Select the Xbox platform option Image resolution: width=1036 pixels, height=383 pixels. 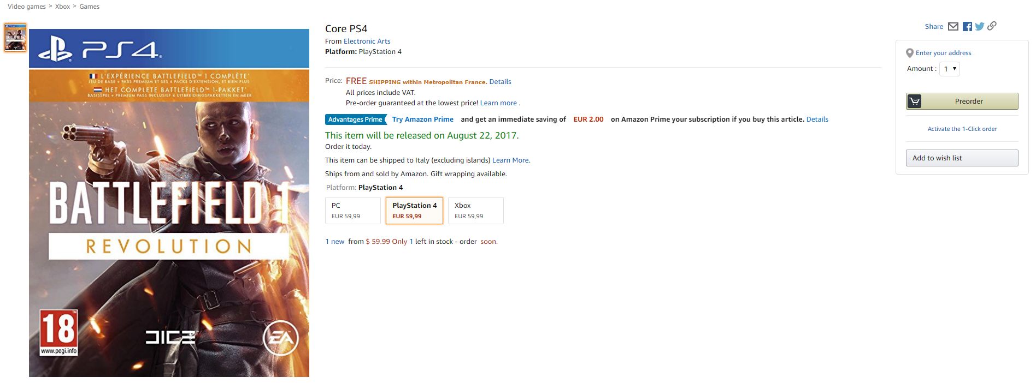[x=475, y=211]
